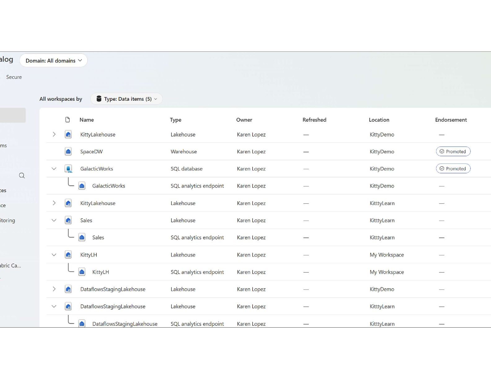The width and height of the screenshot is (491, 379).
Task: Open the GalacticWorks endpoint name
Action: (x=109, y=186)
